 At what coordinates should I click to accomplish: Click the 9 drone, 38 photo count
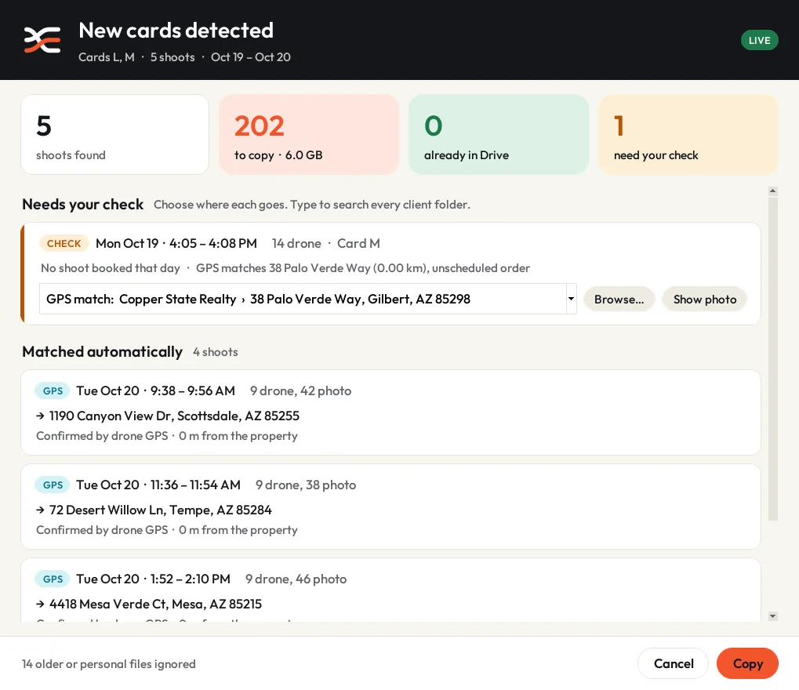[x=306, y=485]
